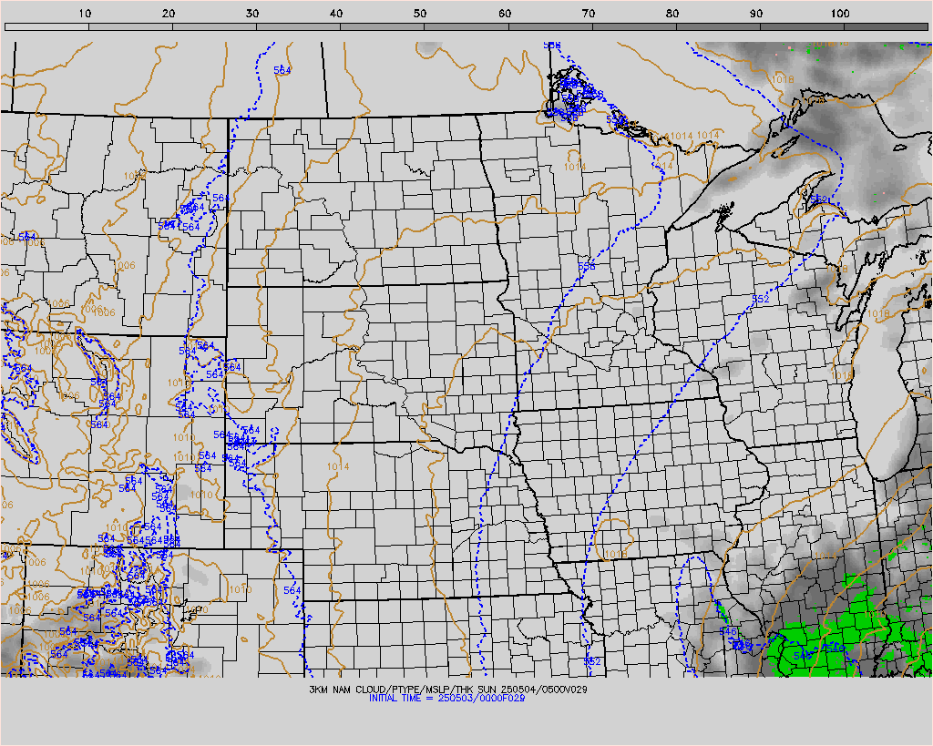Click the '10' label on the cloud scale

[x=85, y=13]
